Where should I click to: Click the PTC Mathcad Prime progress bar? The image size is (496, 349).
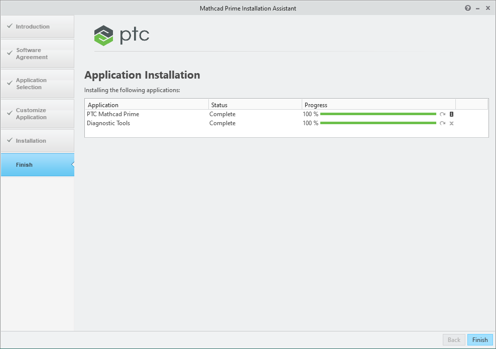click(x=379, y=114)
